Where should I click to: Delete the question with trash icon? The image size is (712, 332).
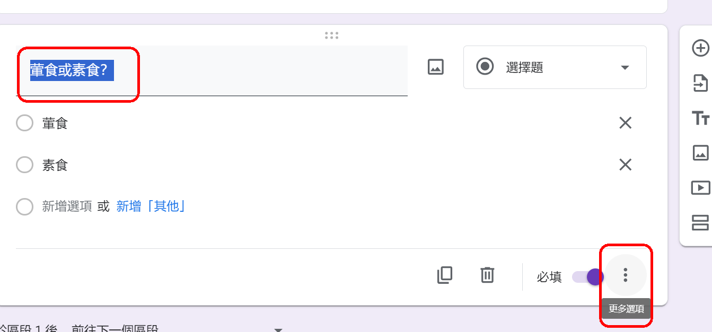(x=487, y=275)
